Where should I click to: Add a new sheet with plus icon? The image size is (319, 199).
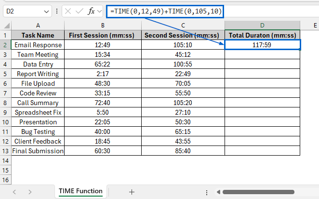click(x=132, y=192)
